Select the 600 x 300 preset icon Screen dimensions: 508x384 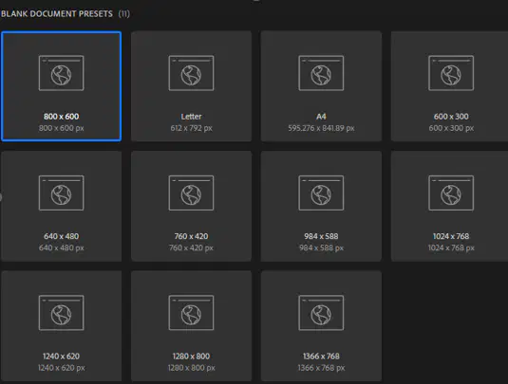451,73
